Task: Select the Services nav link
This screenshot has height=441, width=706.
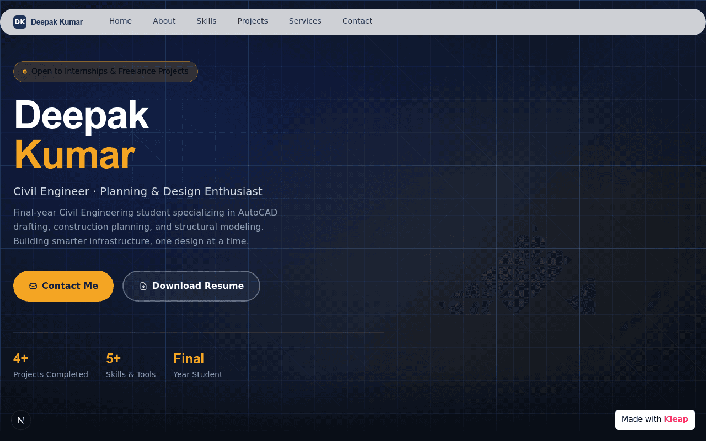Action: [305, 21]
